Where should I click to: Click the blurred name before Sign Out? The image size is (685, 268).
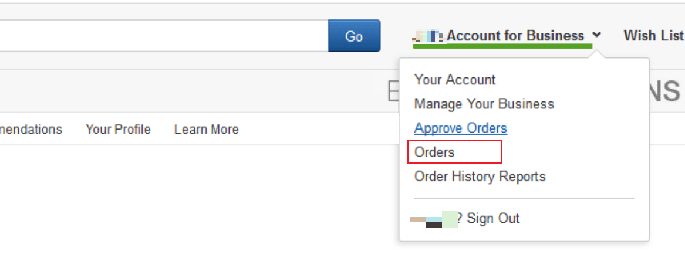434,219
